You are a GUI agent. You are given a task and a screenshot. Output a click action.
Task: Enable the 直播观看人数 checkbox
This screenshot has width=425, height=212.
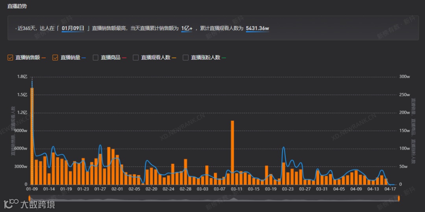(136, 58)
